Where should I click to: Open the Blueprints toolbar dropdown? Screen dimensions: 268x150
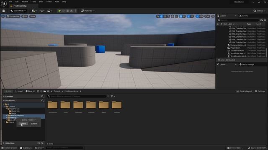(x=42, y=11)
